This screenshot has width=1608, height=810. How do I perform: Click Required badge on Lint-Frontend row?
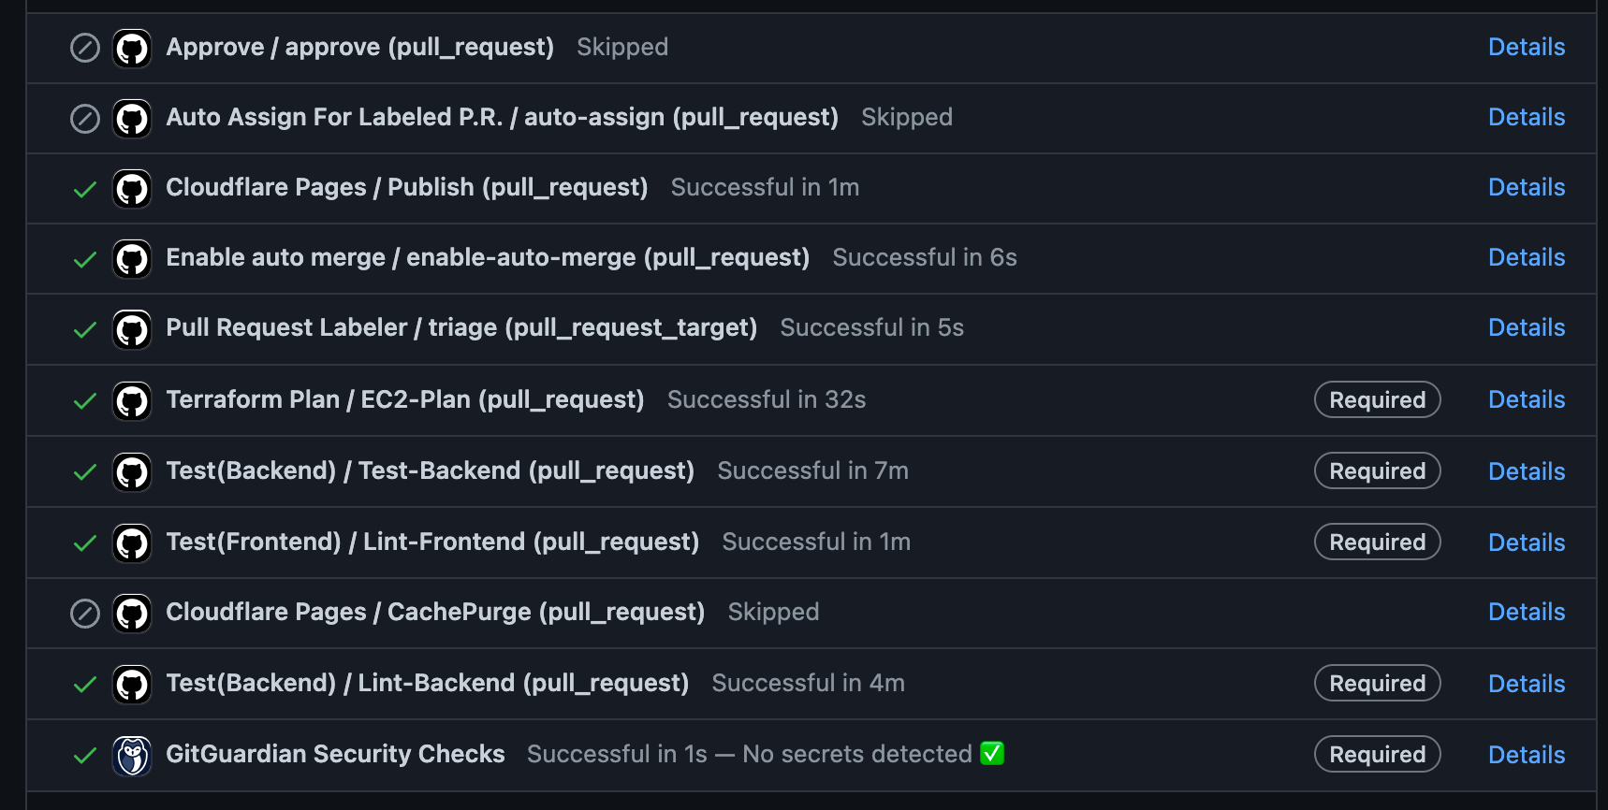tap(1377, 542)
